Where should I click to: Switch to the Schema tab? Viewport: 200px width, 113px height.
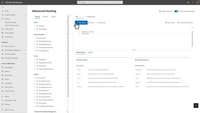point(37,17)
